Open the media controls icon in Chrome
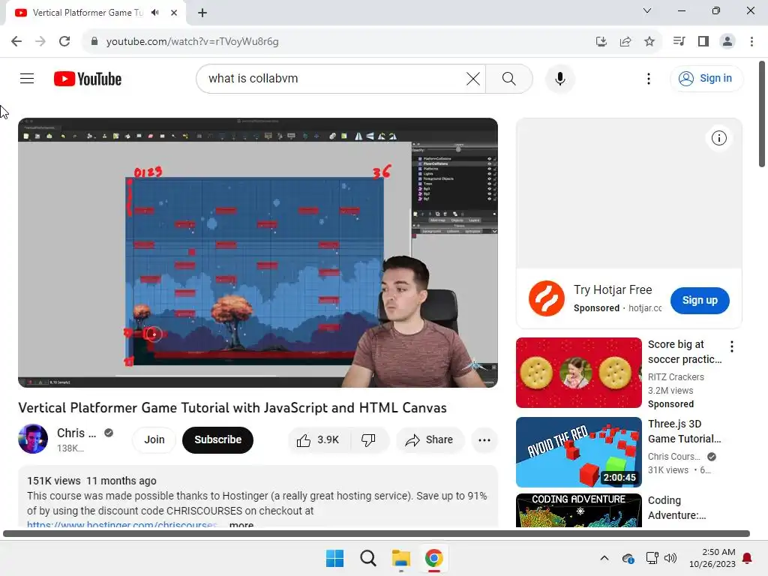Viewport: 768px width, 576px height. 679,42
